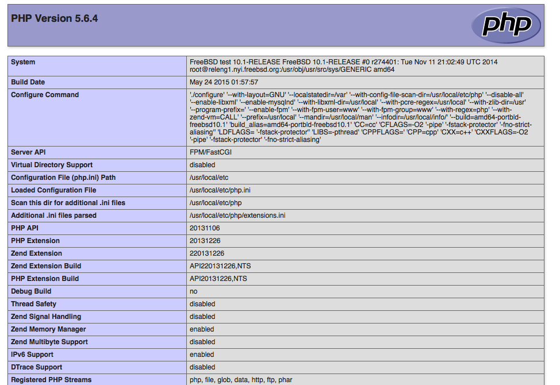Click 'Zend Extension Build' label

pyautogui.click(x=46, y=266)
